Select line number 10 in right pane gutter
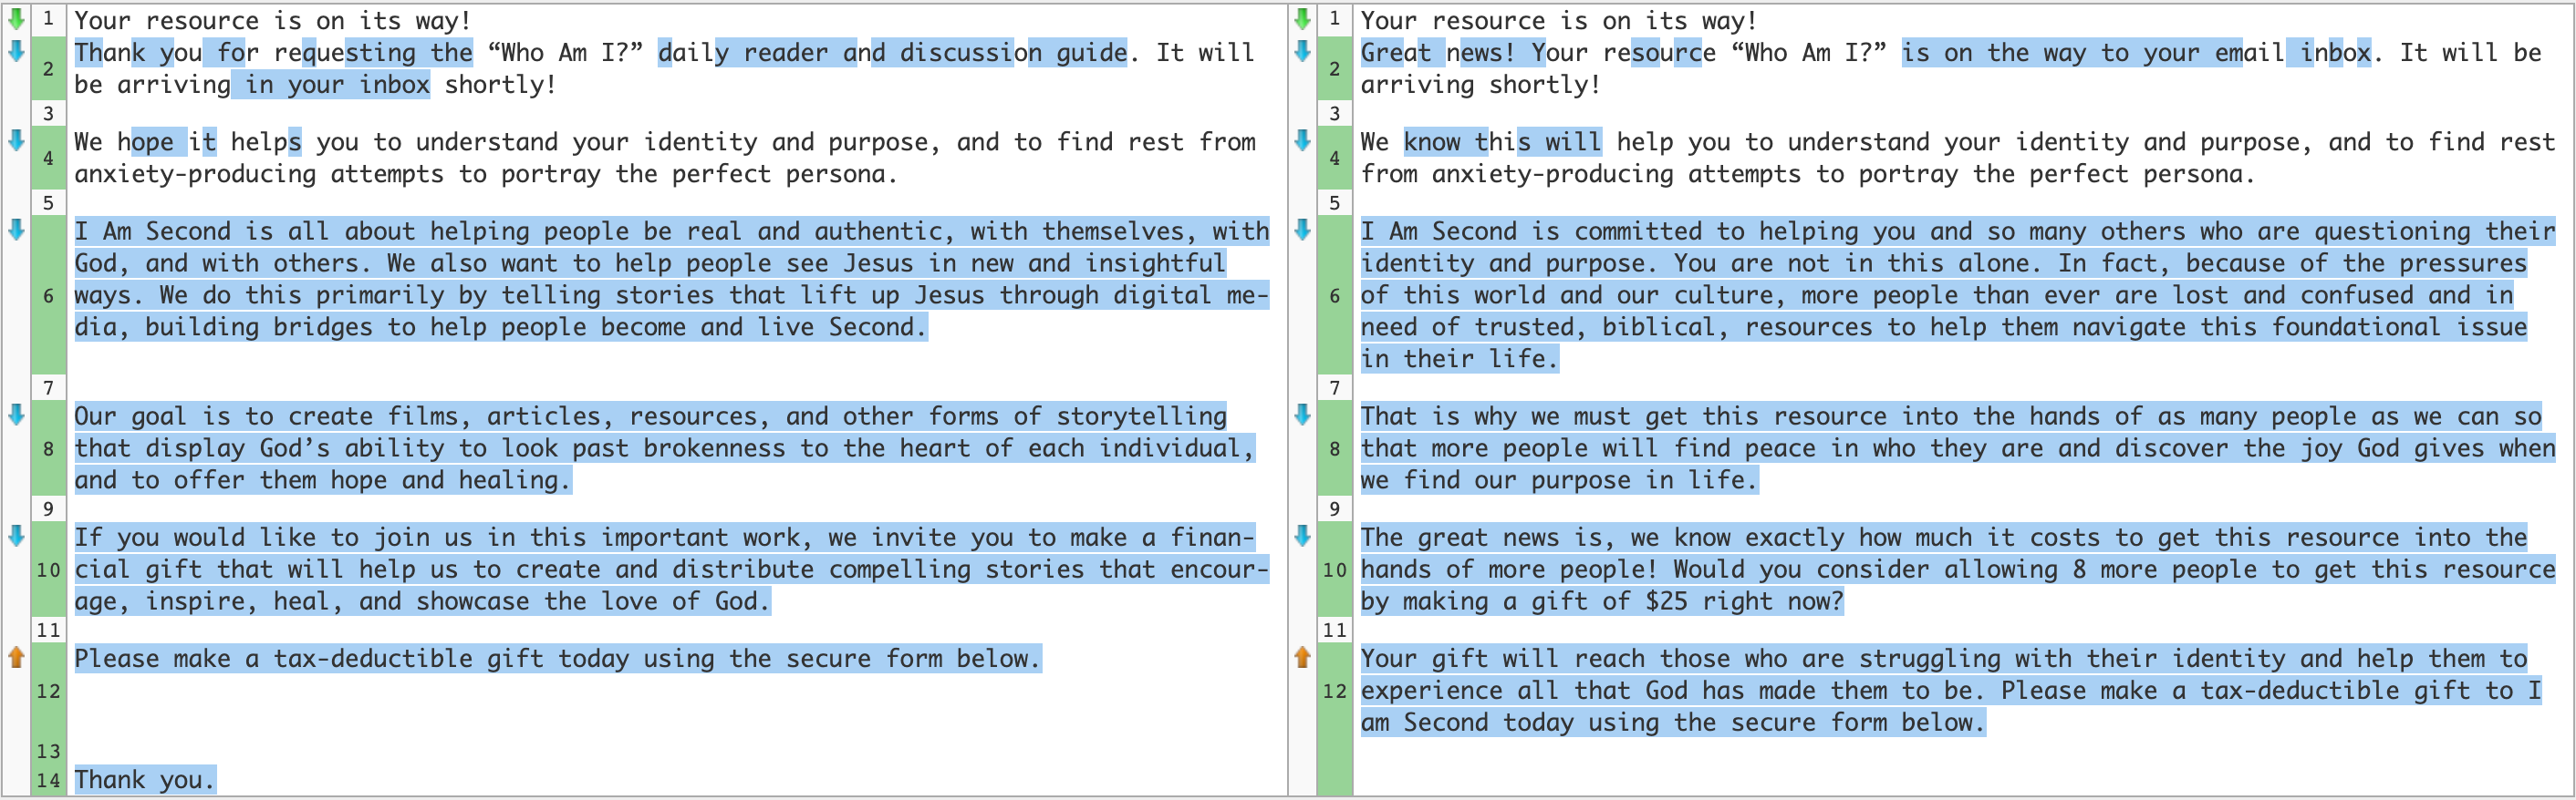The width and height of the screenshot is (2576, 800). coord(1335,569)
